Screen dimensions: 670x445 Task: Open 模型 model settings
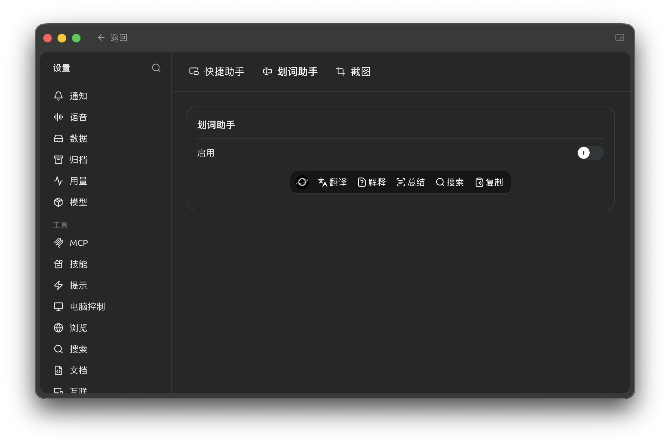pos(106,202)
